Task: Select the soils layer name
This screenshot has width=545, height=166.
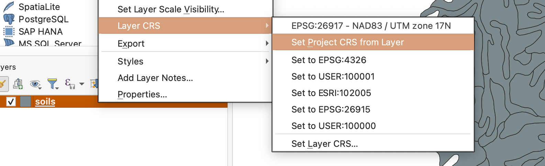Action: coord(45,102)
